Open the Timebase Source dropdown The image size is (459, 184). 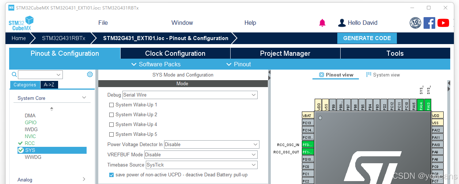click(202, 165)
